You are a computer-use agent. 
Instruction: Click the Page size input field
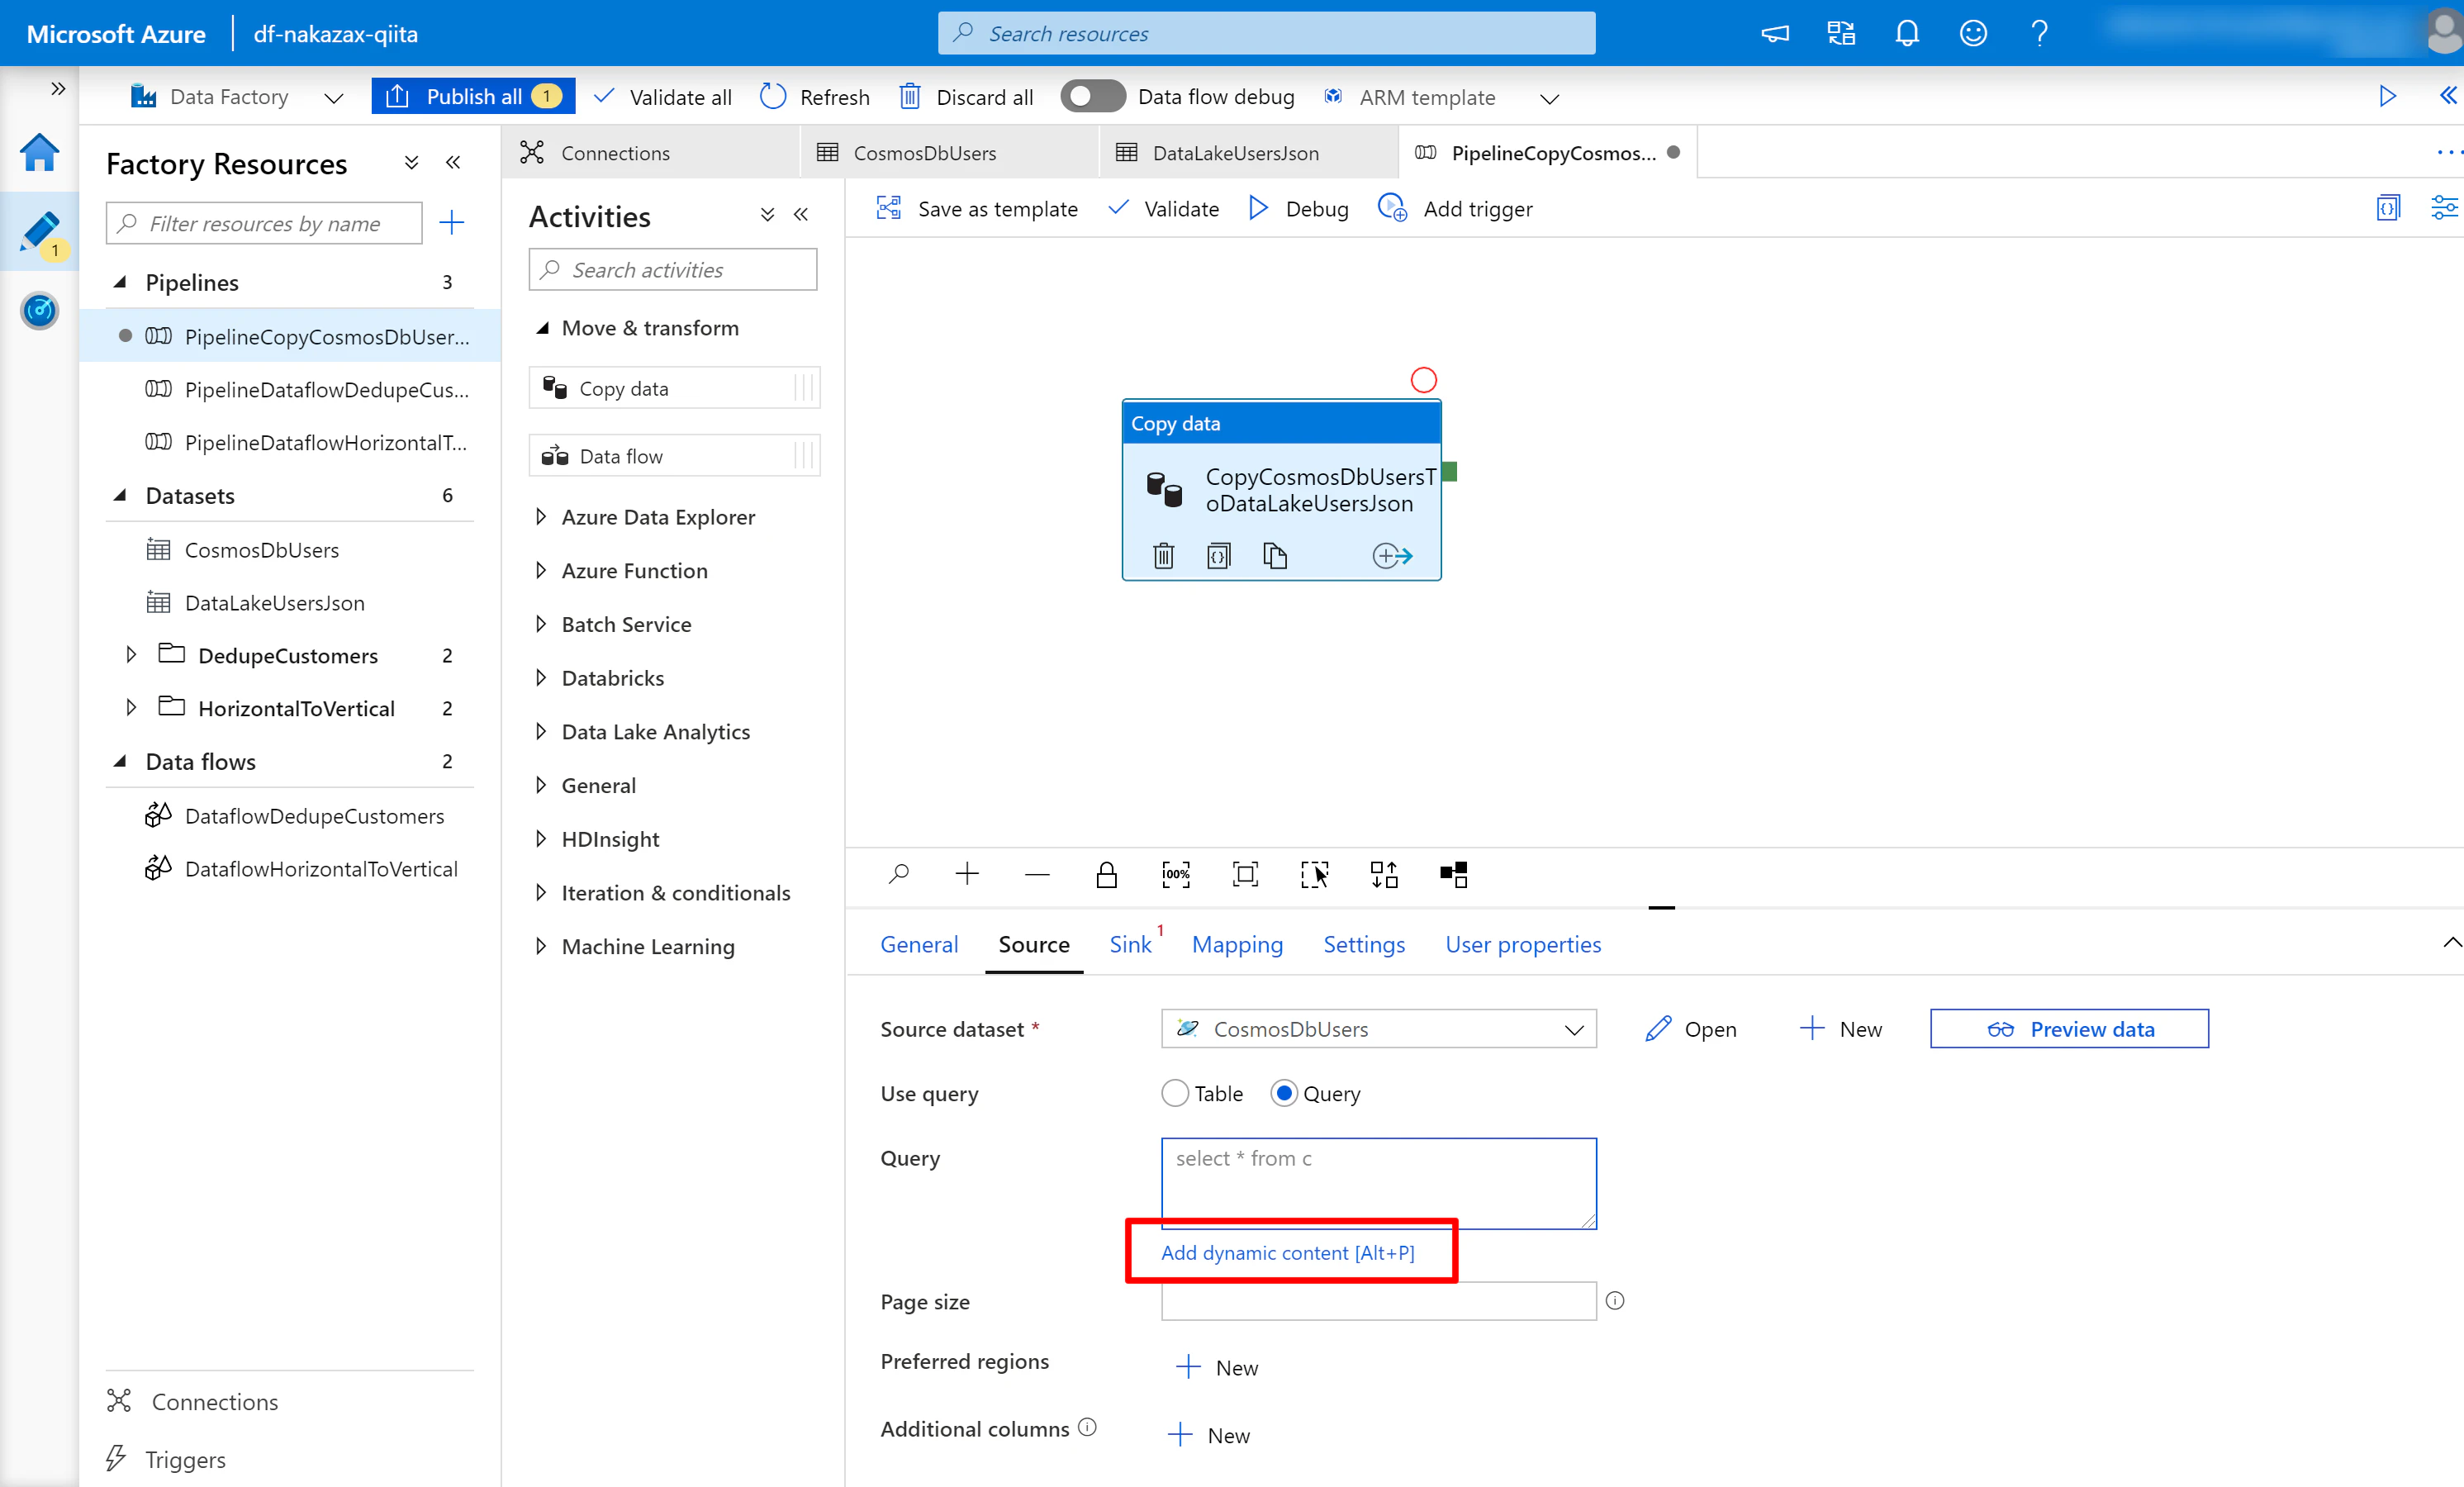(x=1378, y=1301)
